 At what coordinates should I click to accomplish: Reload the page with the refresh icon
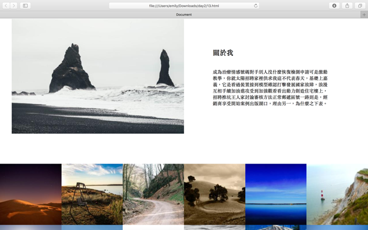(256, 6)
